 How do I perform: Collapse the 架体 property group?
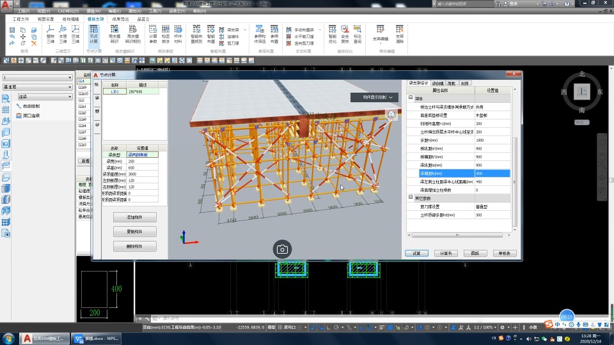pyautogui.click(x=411, y=98)
